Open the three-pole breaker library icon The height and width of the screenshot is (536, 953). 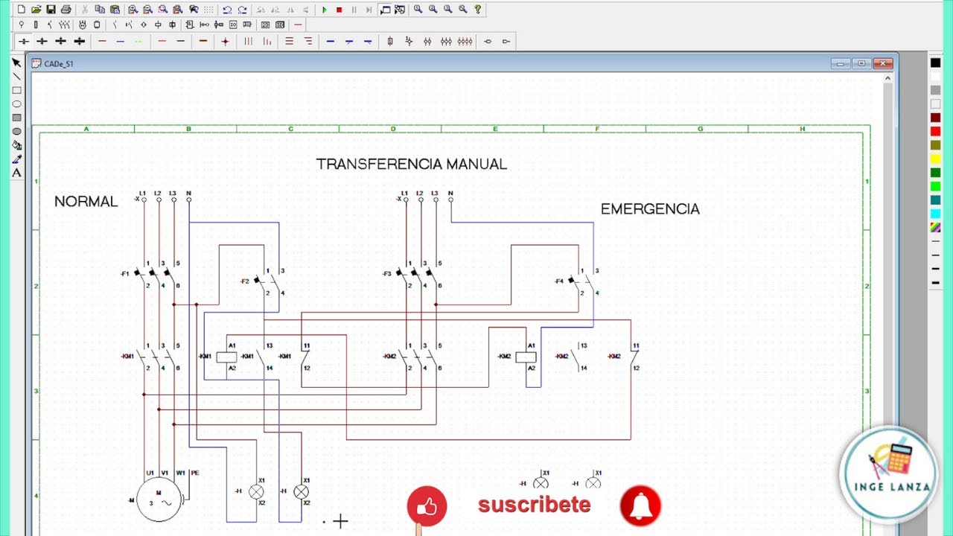tap(64, 25)
